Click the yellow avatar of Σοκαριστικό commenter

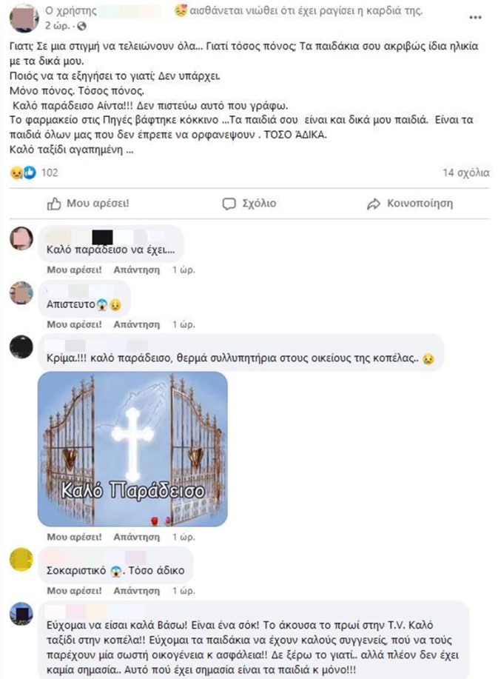click(21, 559)
